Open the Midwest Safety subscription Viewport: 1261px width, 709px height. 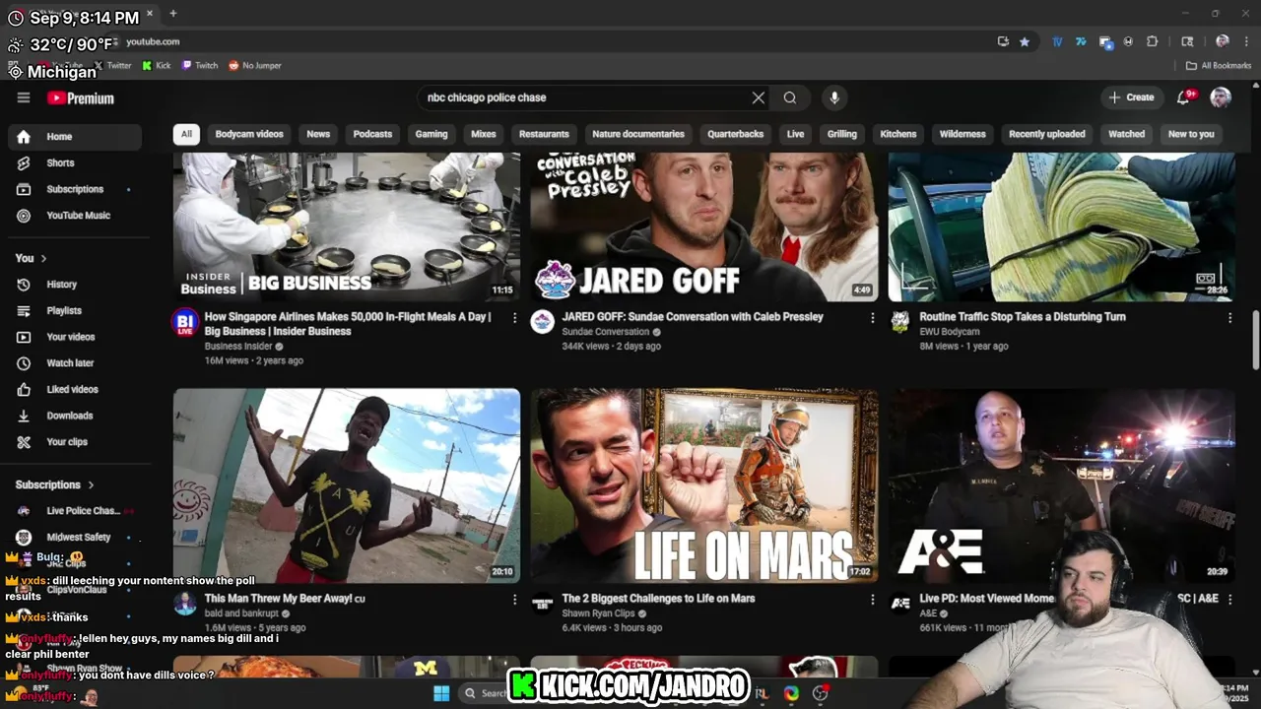pos(75,538)
